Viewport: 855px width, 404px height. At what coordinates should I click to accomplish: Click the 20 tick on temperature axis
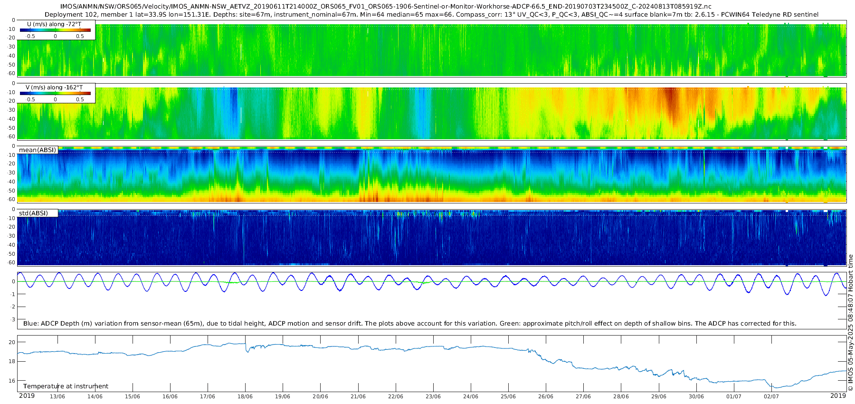coord(12,342)
